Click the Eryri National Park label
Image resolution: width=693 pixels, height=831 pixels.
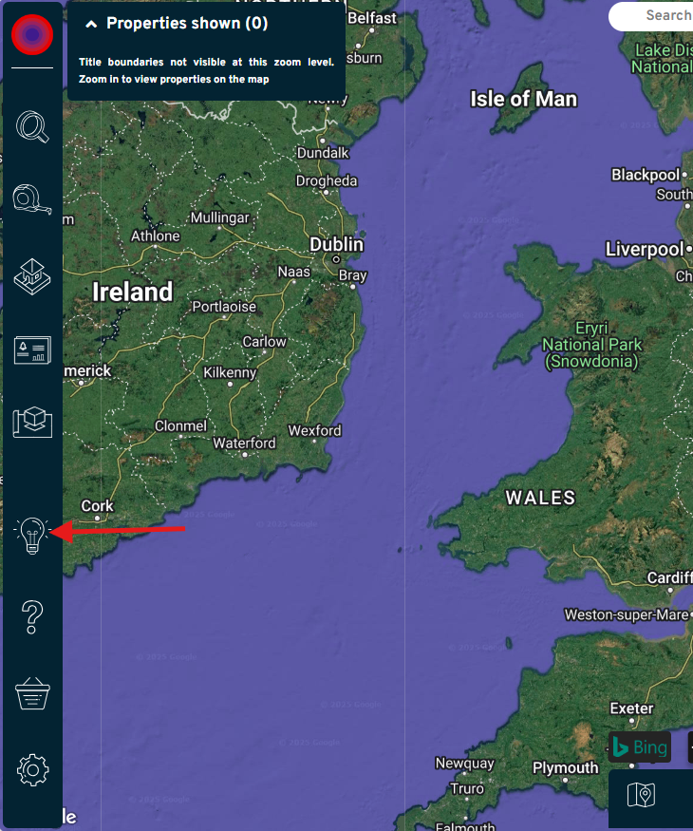click(x=591, y=345)
